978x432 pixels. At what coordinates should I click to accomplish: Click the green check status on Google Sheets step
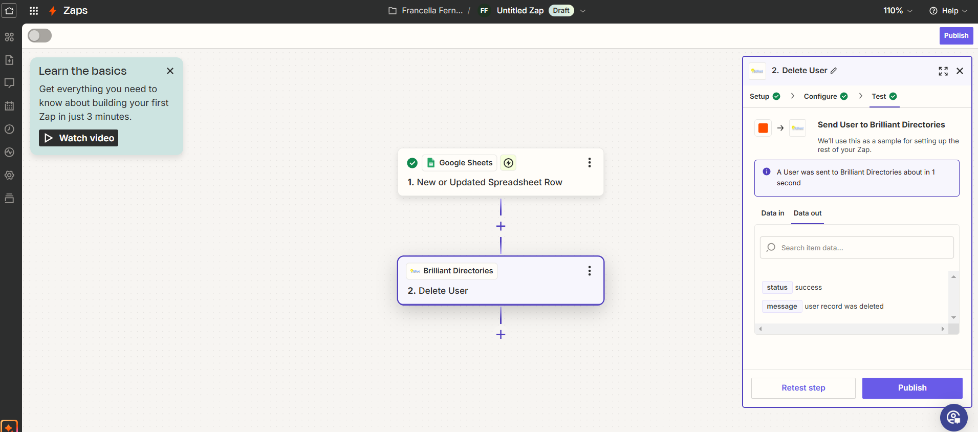tap(412, 163)
